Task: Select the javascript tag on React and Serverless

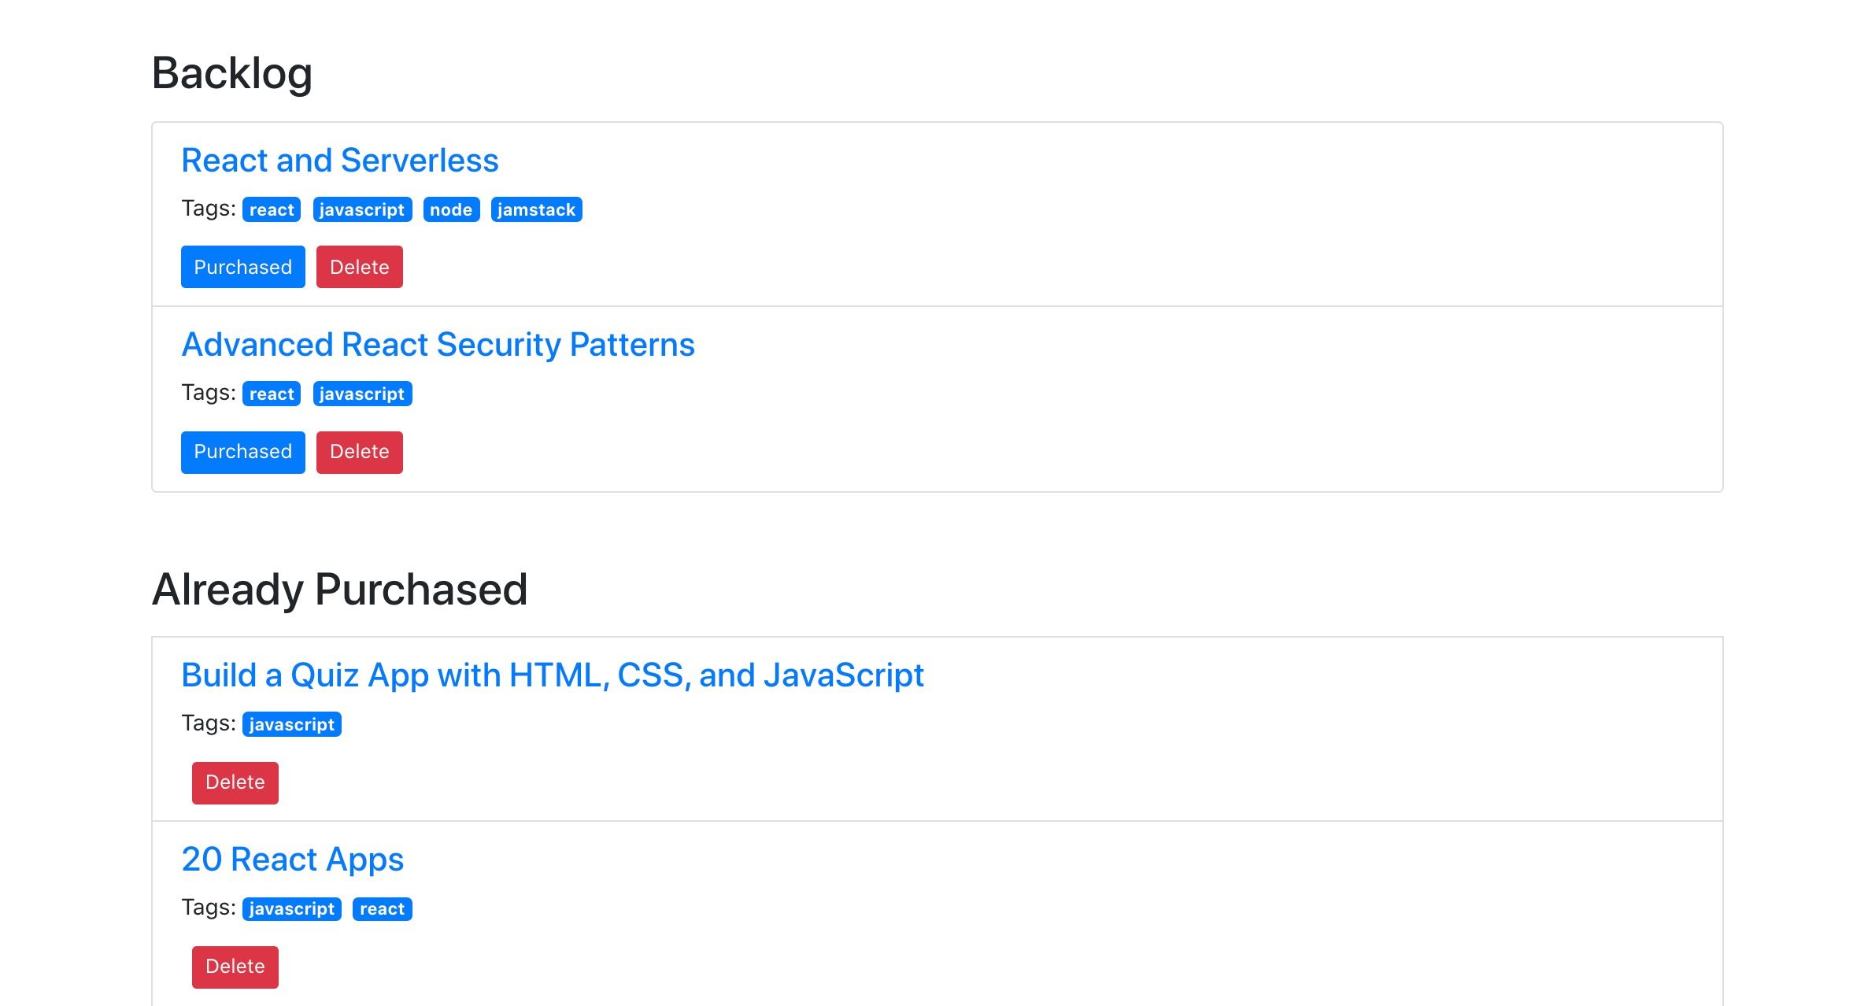Action: 361,209
